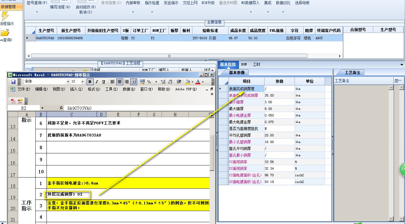Click the 表面完成铜厚度 parameter cell
The height and width of the screenshot is (224, 405).
pos(279,89)
